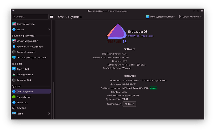Image resolution: width=215 pixels, height=132 pixels.
Task: Open the Details kopiëren dropdown arrow
Action: (201, 17)
